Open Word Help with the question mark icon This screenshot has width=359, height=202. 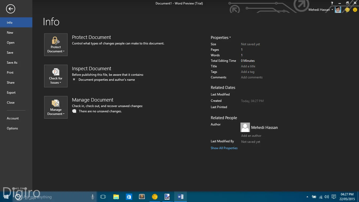pyautogui.click(x=332, y=3)
